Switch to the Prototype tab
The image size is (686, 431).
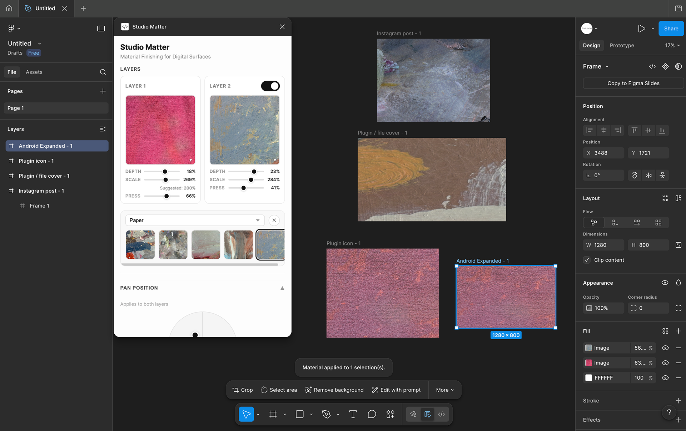pyautogui.click(x=622, y=45)
